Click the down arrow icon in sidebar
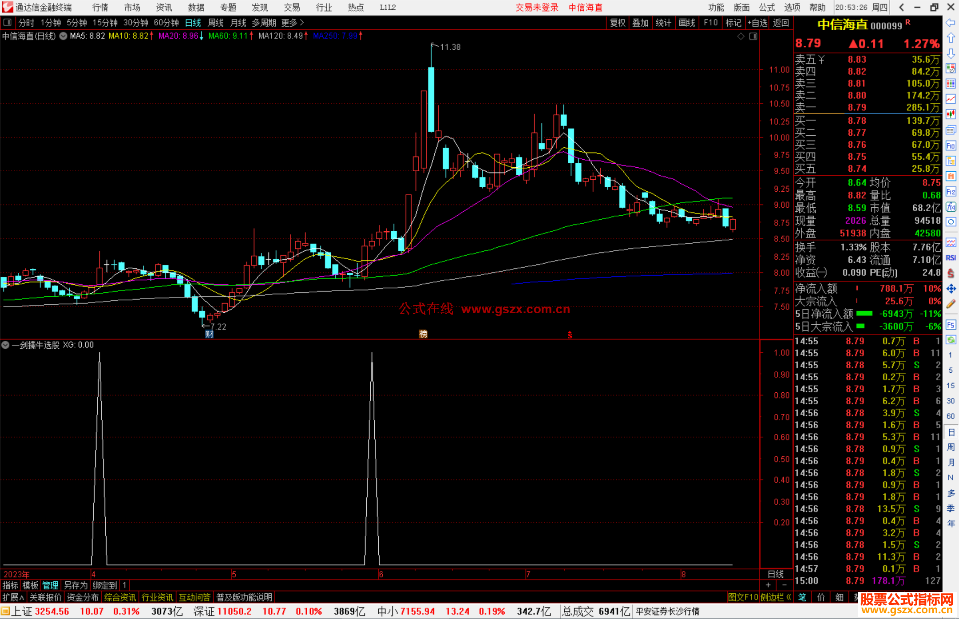959x619 pixels. (x=951, y=53)
